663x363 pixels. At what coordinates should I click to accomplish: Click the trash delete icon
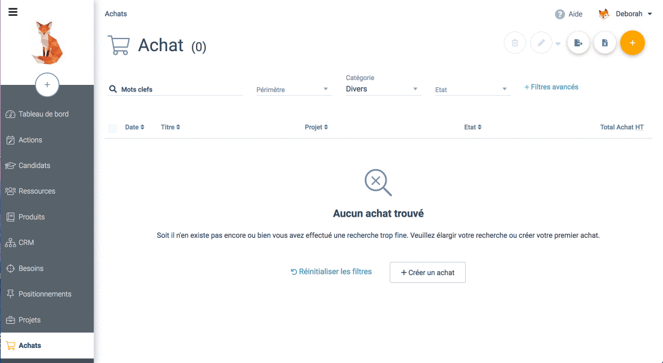click(x=515, y=43)
